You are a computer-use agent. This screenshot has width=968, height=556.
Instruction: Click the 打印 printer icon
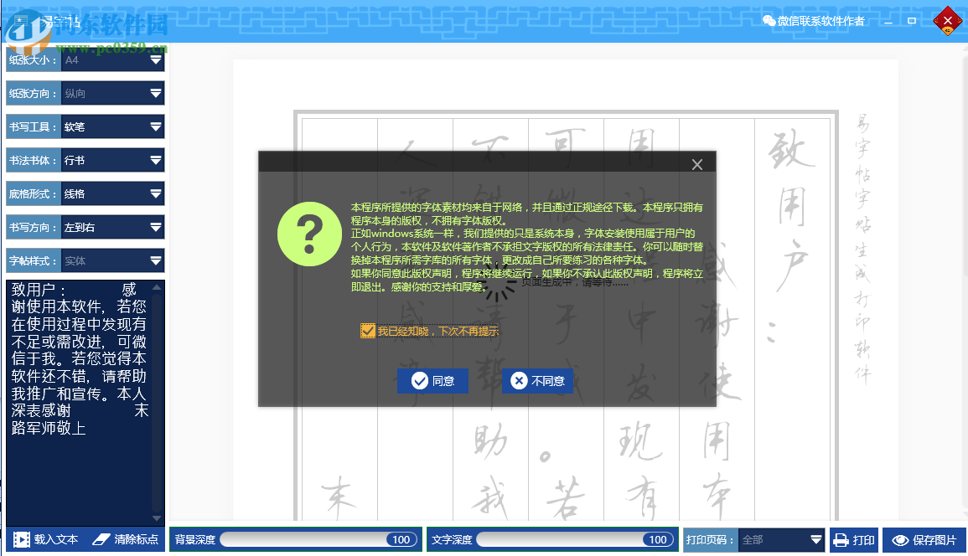(x=841, y=539)
